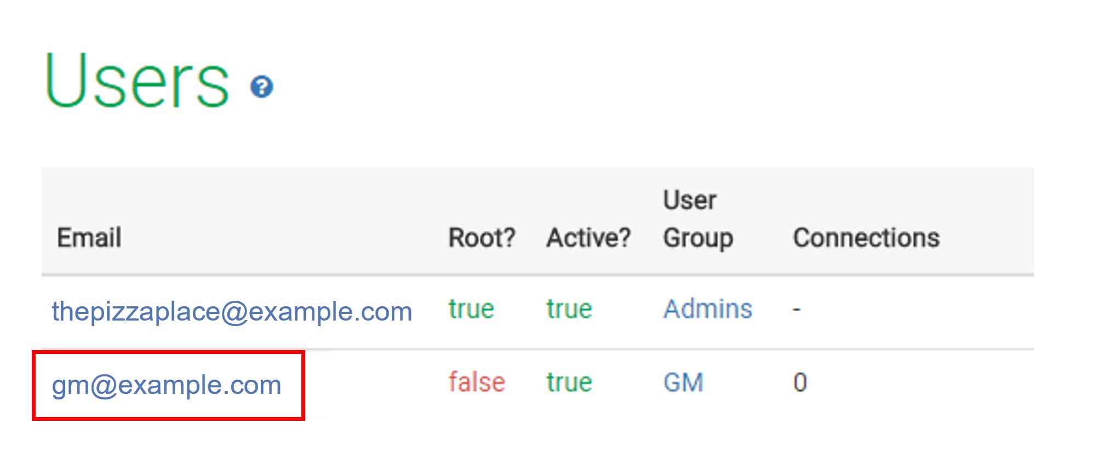Select the thepizzaplace@example.com table row
Screen dimensions: 1115x463
pos(538,312)
